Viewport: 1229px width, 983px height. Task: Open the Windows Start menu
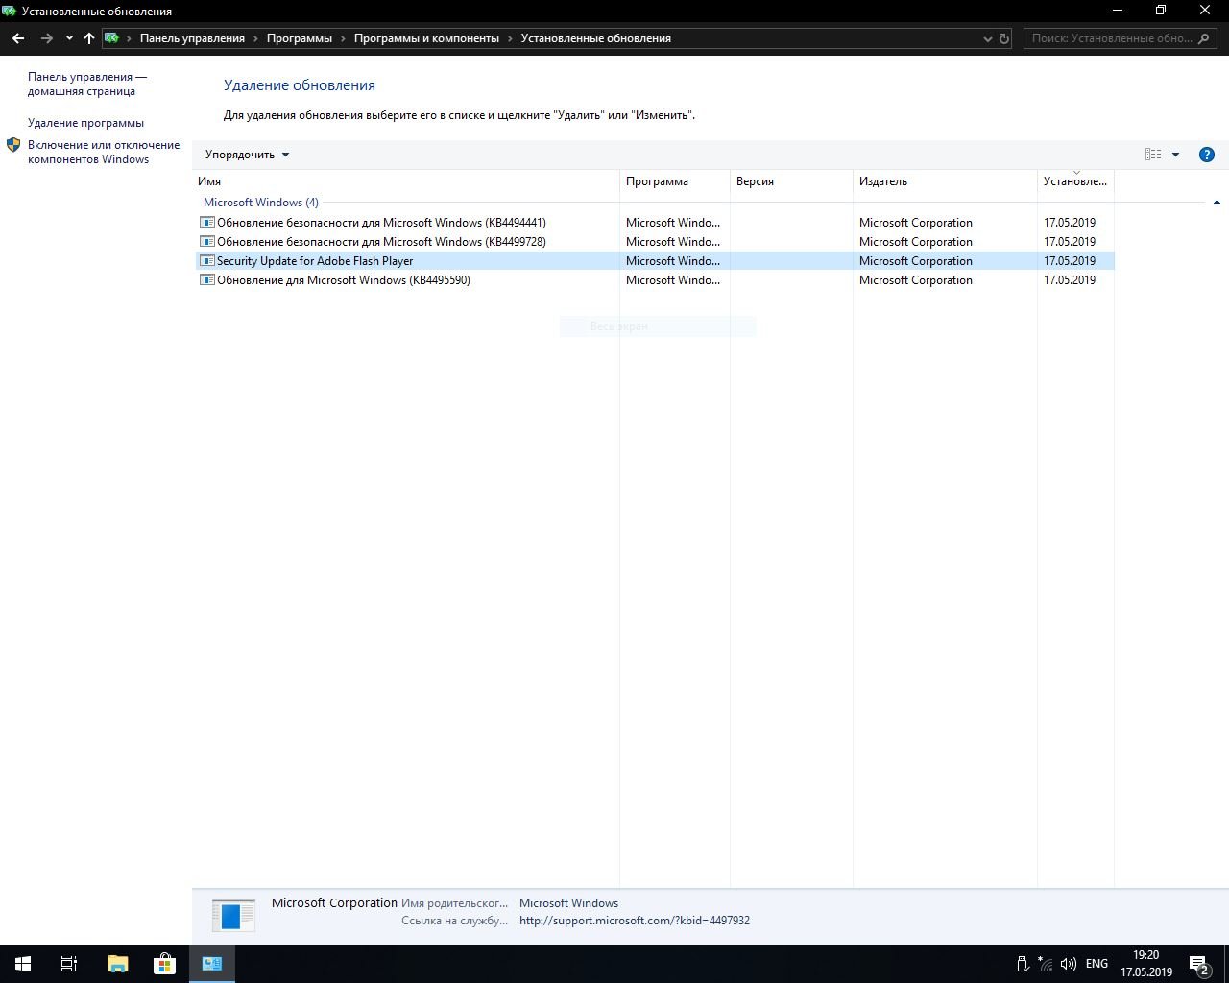pos(23,964)
